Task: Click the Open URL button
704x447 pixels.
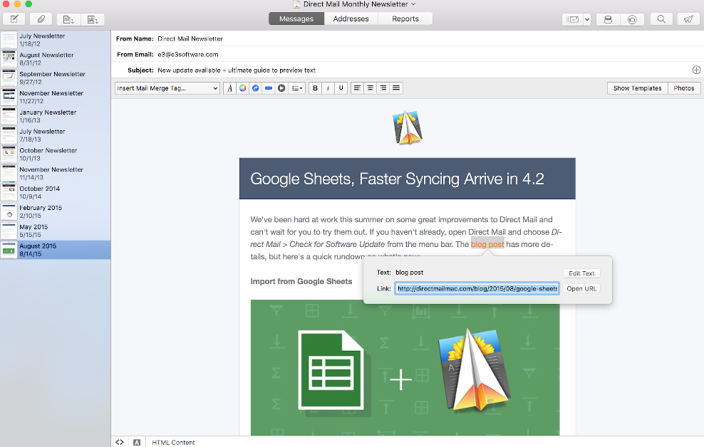Action: click(581, 289)
